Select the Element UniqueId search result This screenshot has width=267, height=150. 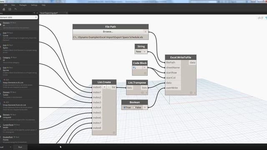pos(20,117)
